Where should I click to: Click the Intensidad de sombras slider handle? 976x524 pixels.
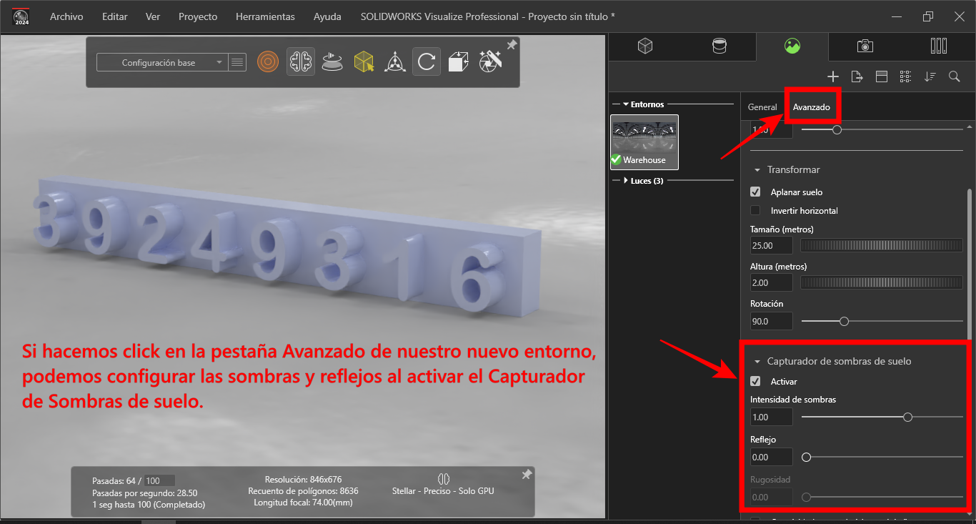point(907,417)
